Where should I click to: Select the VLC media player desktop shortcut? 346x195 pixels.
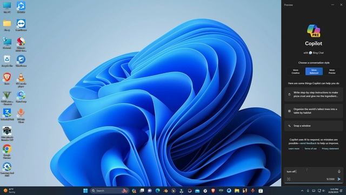21,80
